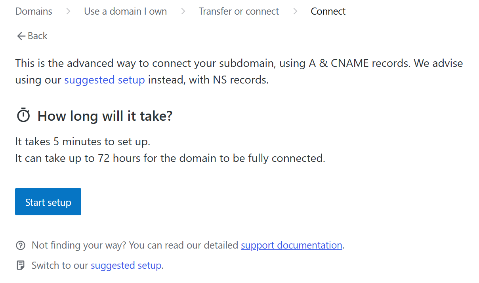The height and width of the screenshot is (283, 479).
Task: Open the "Use a domain I own" breadcrumb
Action: [x=125, y=11]
